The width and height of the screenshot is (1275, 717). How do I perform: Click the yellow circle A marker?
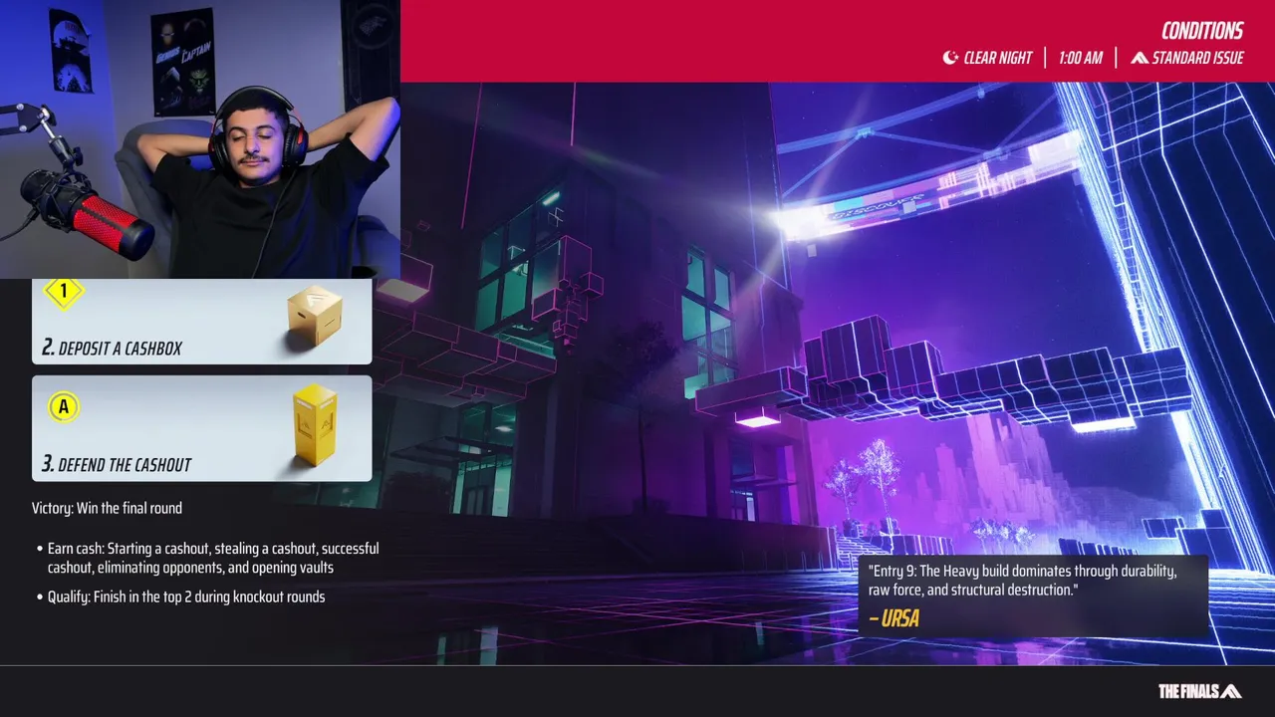point(64,406)
